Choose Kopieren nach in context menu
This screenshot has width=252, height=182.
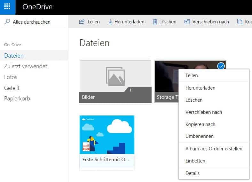point(214,124)
